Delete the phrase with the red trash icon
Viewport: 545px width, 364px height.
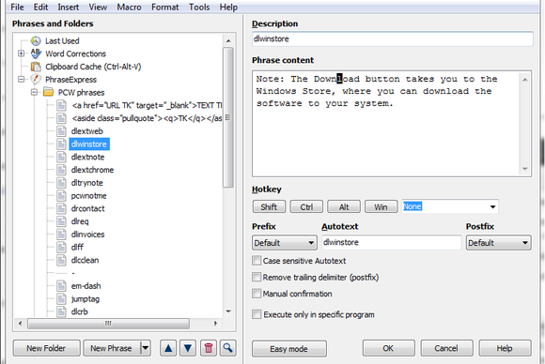coord(209,348)
